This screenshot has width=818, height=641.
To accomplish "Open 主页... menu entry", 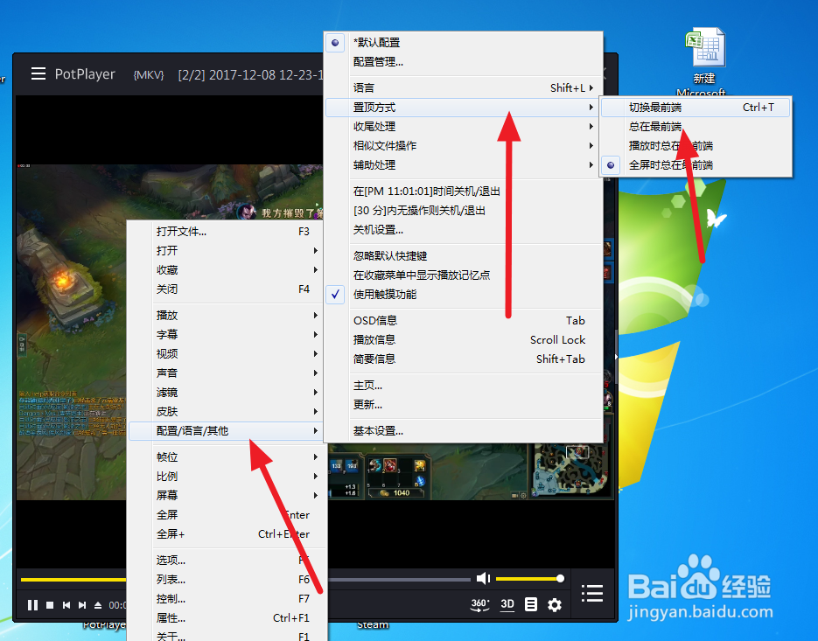I will click(x=465, y=386).
